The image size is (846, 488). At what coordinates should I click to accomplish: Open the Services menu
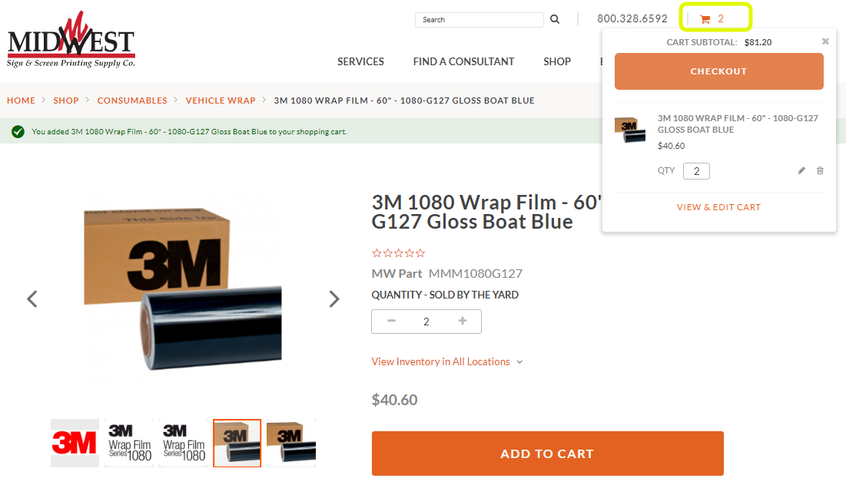point(360,61)
